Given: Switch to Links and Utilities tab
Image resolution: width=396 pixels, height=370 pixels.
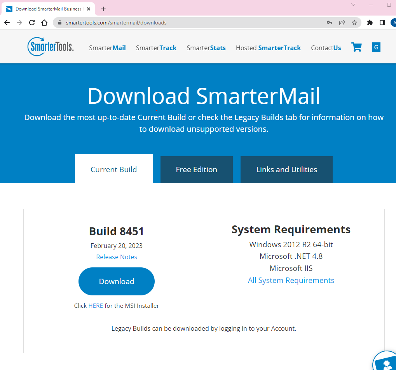Looking at the screenshot, I should click(286, 169).
